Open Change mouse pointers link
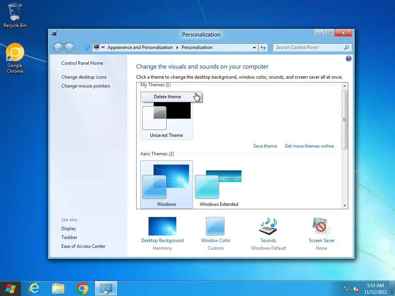The image size is (395, 296). pyautogui.click(x=86, y=86)
